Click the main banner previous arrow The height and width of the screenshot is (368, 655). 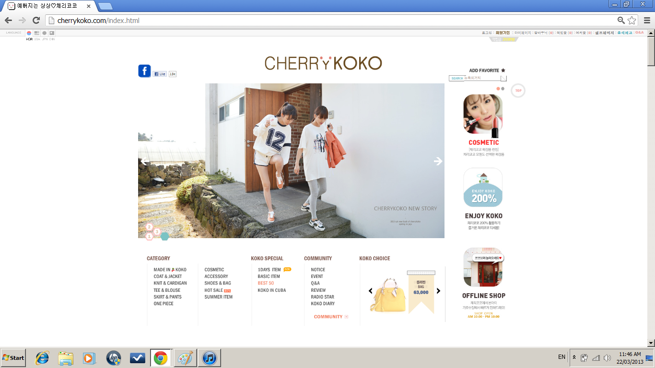click(x=144, y=161)
